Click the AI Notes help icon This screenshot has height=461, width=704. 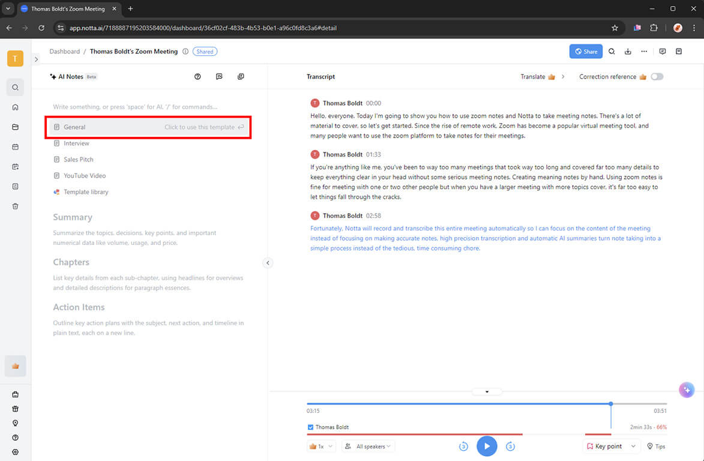[x=197, y=77]
